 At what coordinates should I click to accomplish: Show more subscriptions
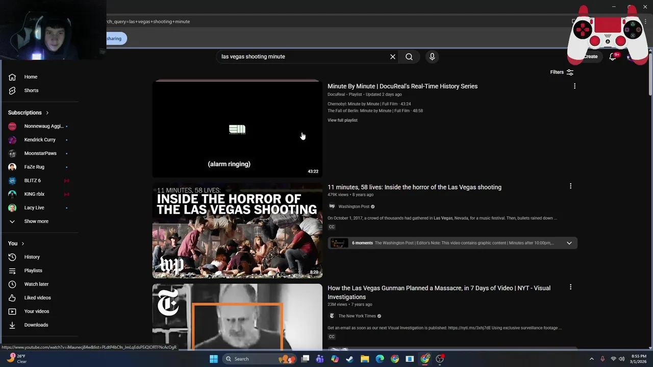point(36,221)
